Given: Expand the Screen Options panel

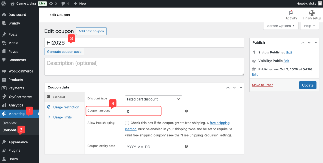Looking at the screenshot, I should [x=280, y=26].
